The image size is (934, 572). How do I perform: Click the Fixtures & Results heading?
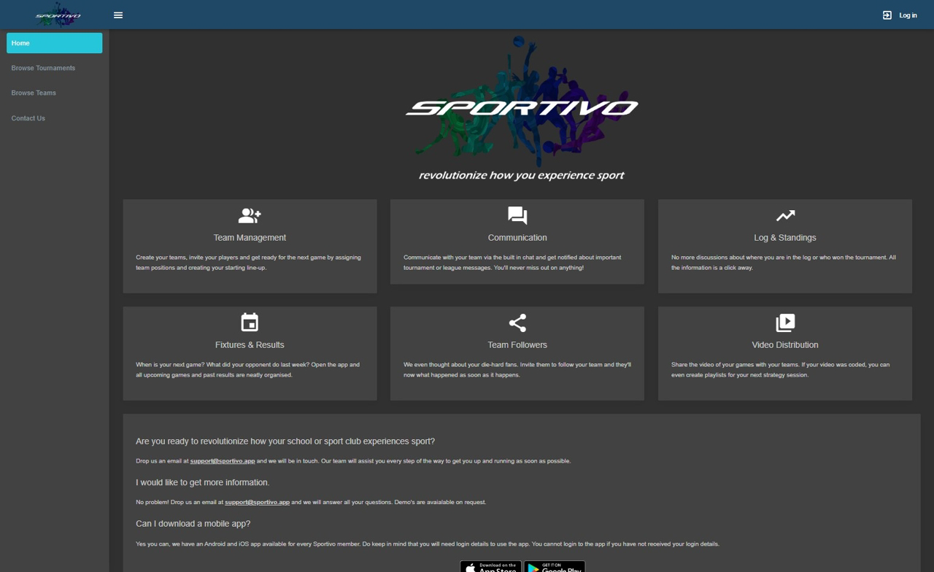tap(250, 345)
